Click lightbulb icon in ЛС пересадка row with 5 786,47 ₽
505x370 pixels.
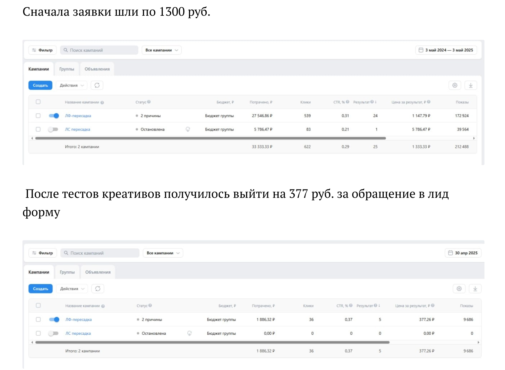(188, 129)
